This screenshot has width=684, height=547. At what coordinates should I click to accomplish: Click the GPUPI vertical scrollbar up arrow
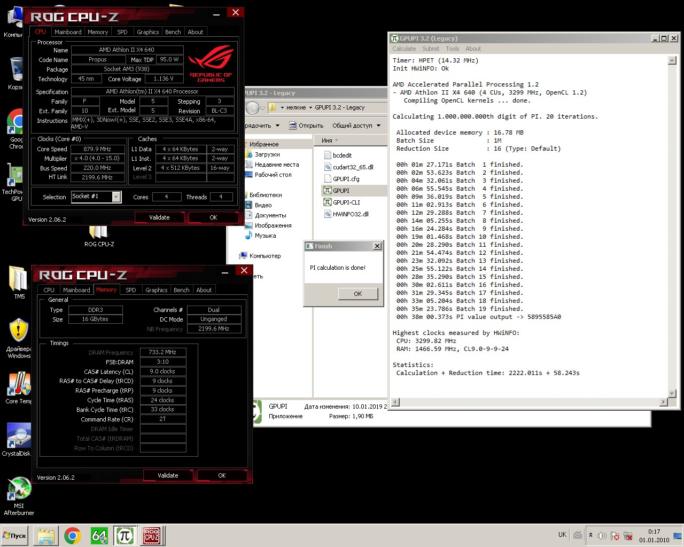coord(672,60)
